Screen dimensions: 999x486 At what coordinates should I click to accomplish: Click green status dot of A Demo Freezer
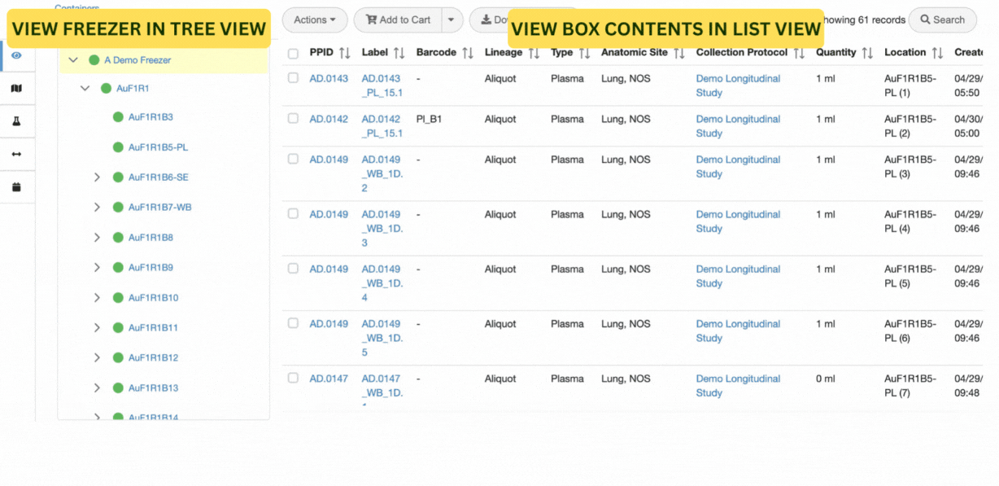[94, 60]
